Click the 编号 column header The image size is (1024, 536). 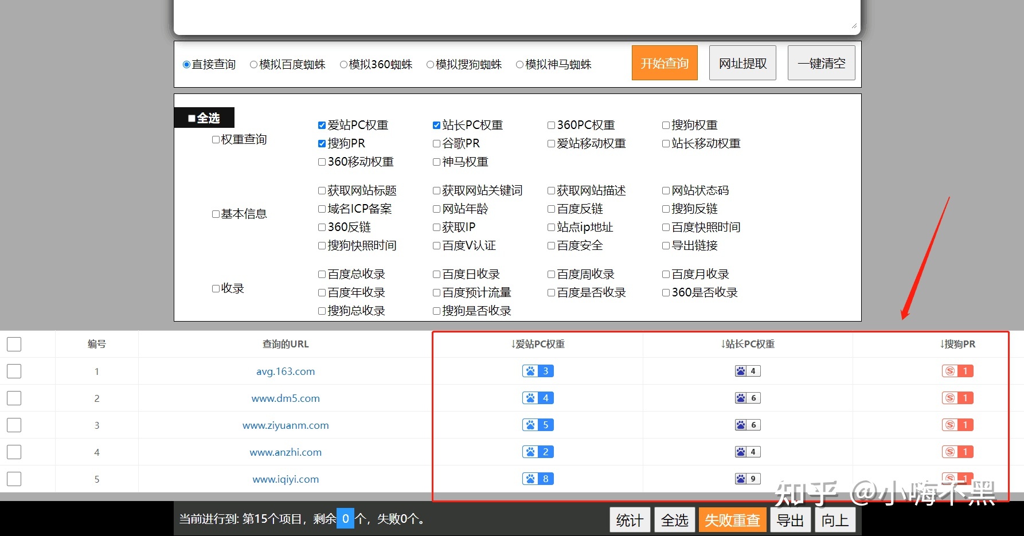(x=97, y=344)
